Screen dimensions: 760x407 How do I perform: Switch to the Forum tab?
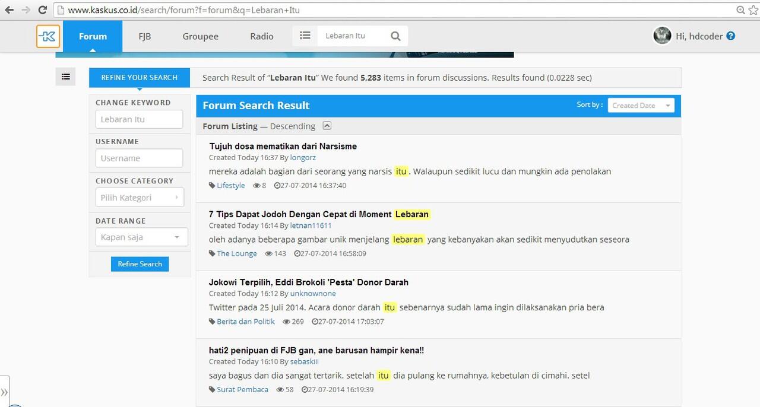pos(93,36)
